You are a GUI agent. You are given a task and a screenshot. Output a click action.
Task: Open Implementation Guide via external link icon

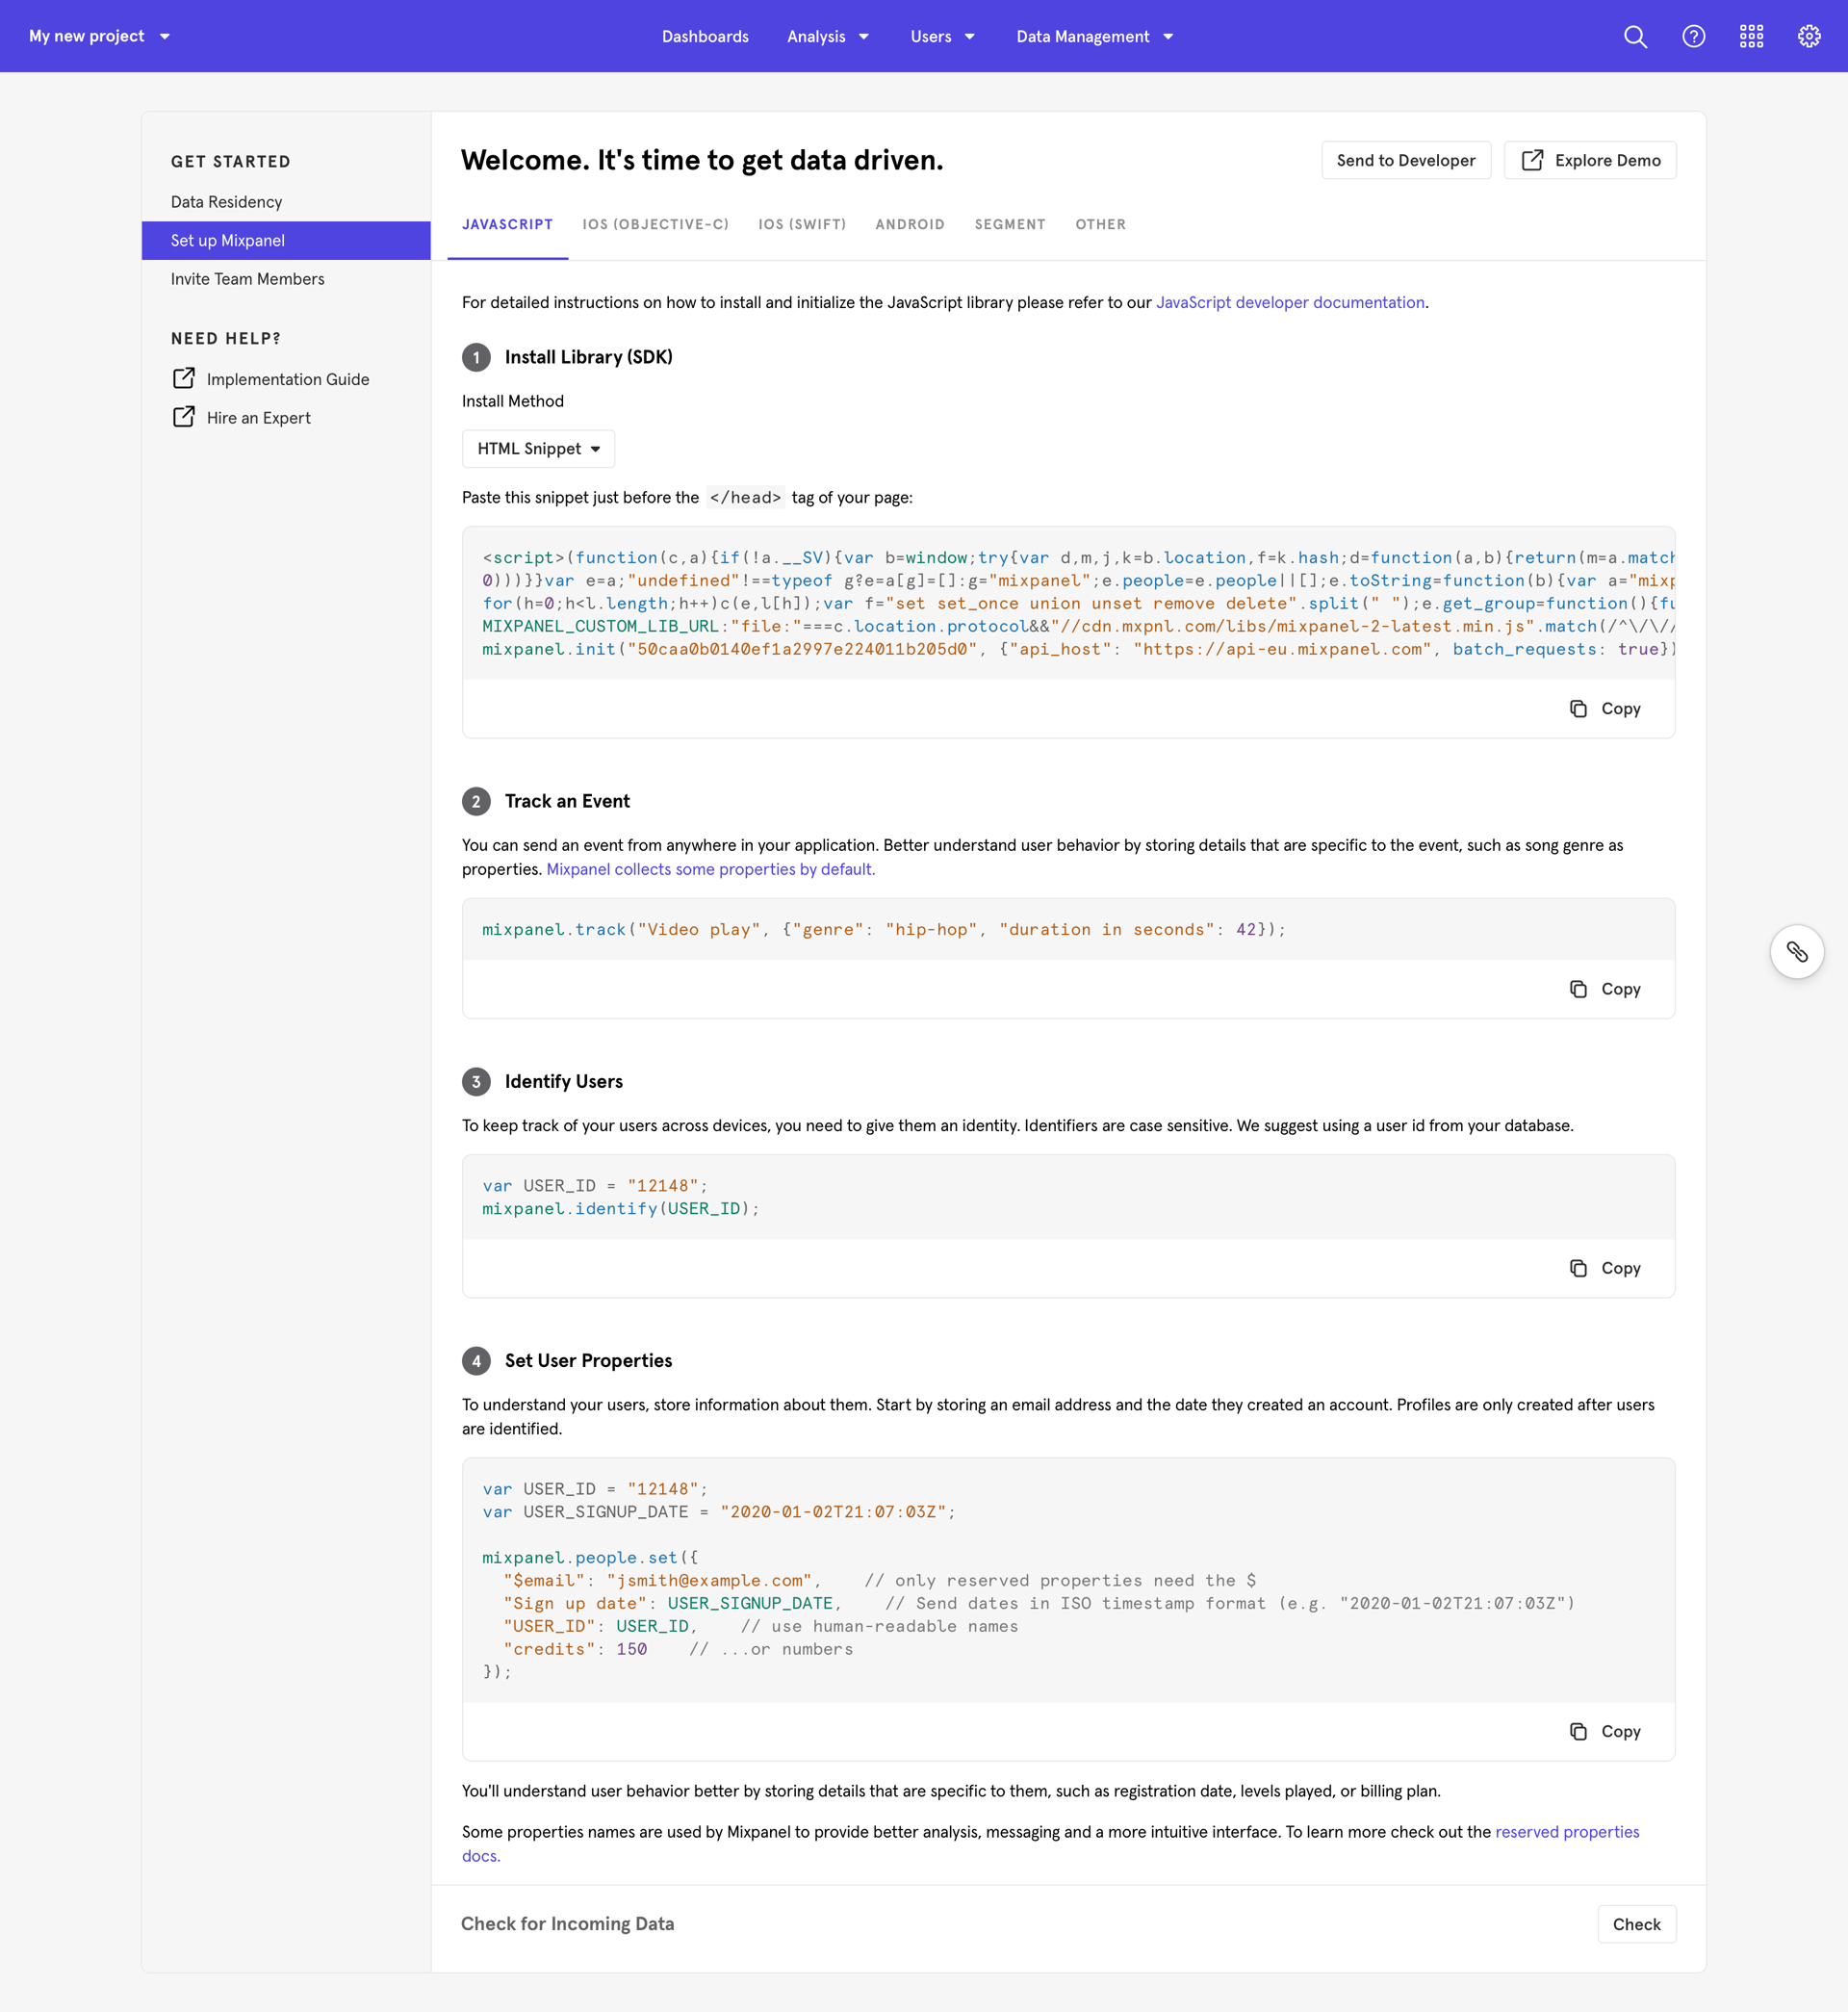[x=184, y=379]
